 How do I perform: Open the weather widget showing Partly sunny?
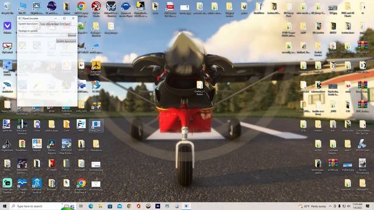click(312, 206)
